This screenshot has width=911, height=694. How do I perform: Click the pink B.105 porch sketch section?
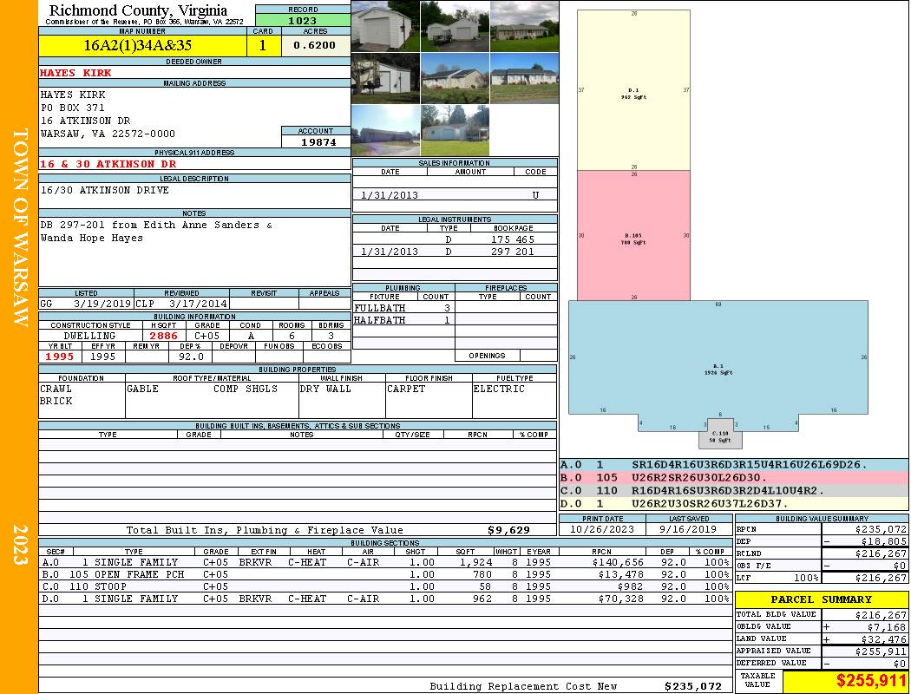tap(633, 235)
